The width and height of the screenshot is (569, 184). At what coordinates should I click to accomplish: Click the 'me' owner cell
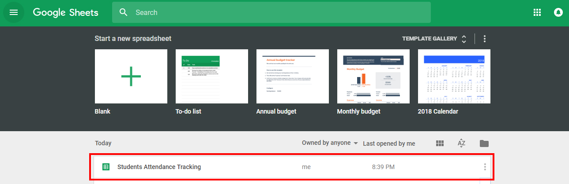click(306, 167)
